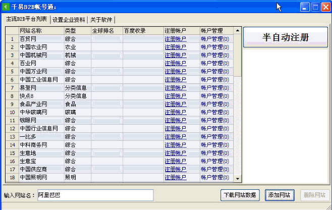This screenshot has width=332, height=210.
Task: Click the 全球排名 column header
Action: tap(107, 31)
